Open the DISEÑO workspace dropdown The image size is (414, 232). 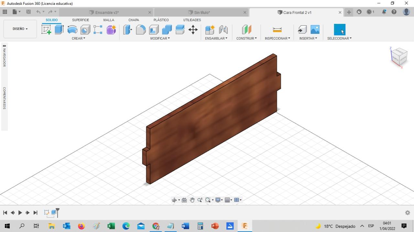(x=20, y=29)
